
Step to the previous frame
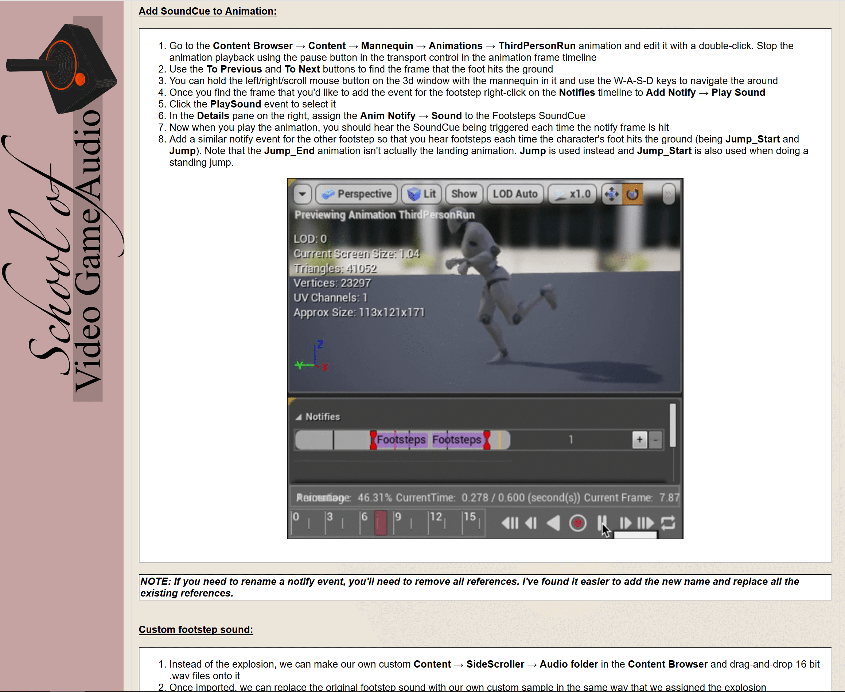coord(531,523)
